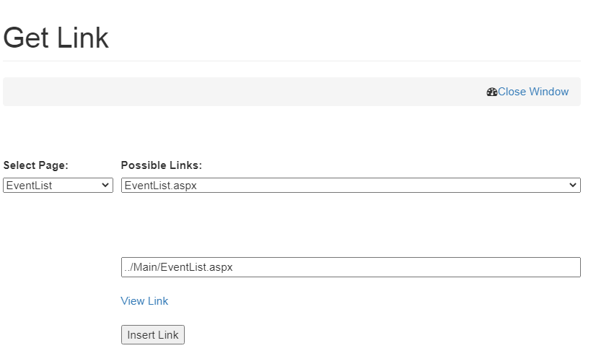Click the dashboard icon beside Close Window
The image size is (596, 356).
[x=492, y=92]
